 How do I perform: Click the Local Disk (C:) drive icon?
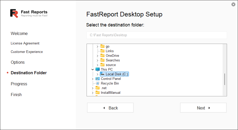click(102, 74)
